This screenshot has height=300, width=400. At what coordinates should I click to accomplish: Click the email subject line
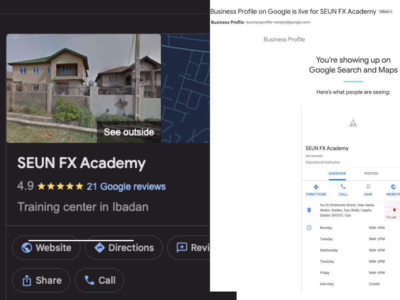tap(293, 12)
